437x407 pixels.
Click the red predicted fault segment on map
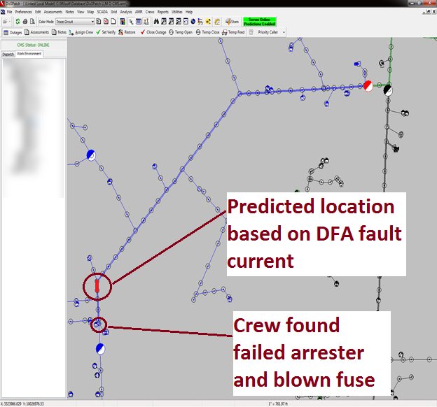point(97,286)
